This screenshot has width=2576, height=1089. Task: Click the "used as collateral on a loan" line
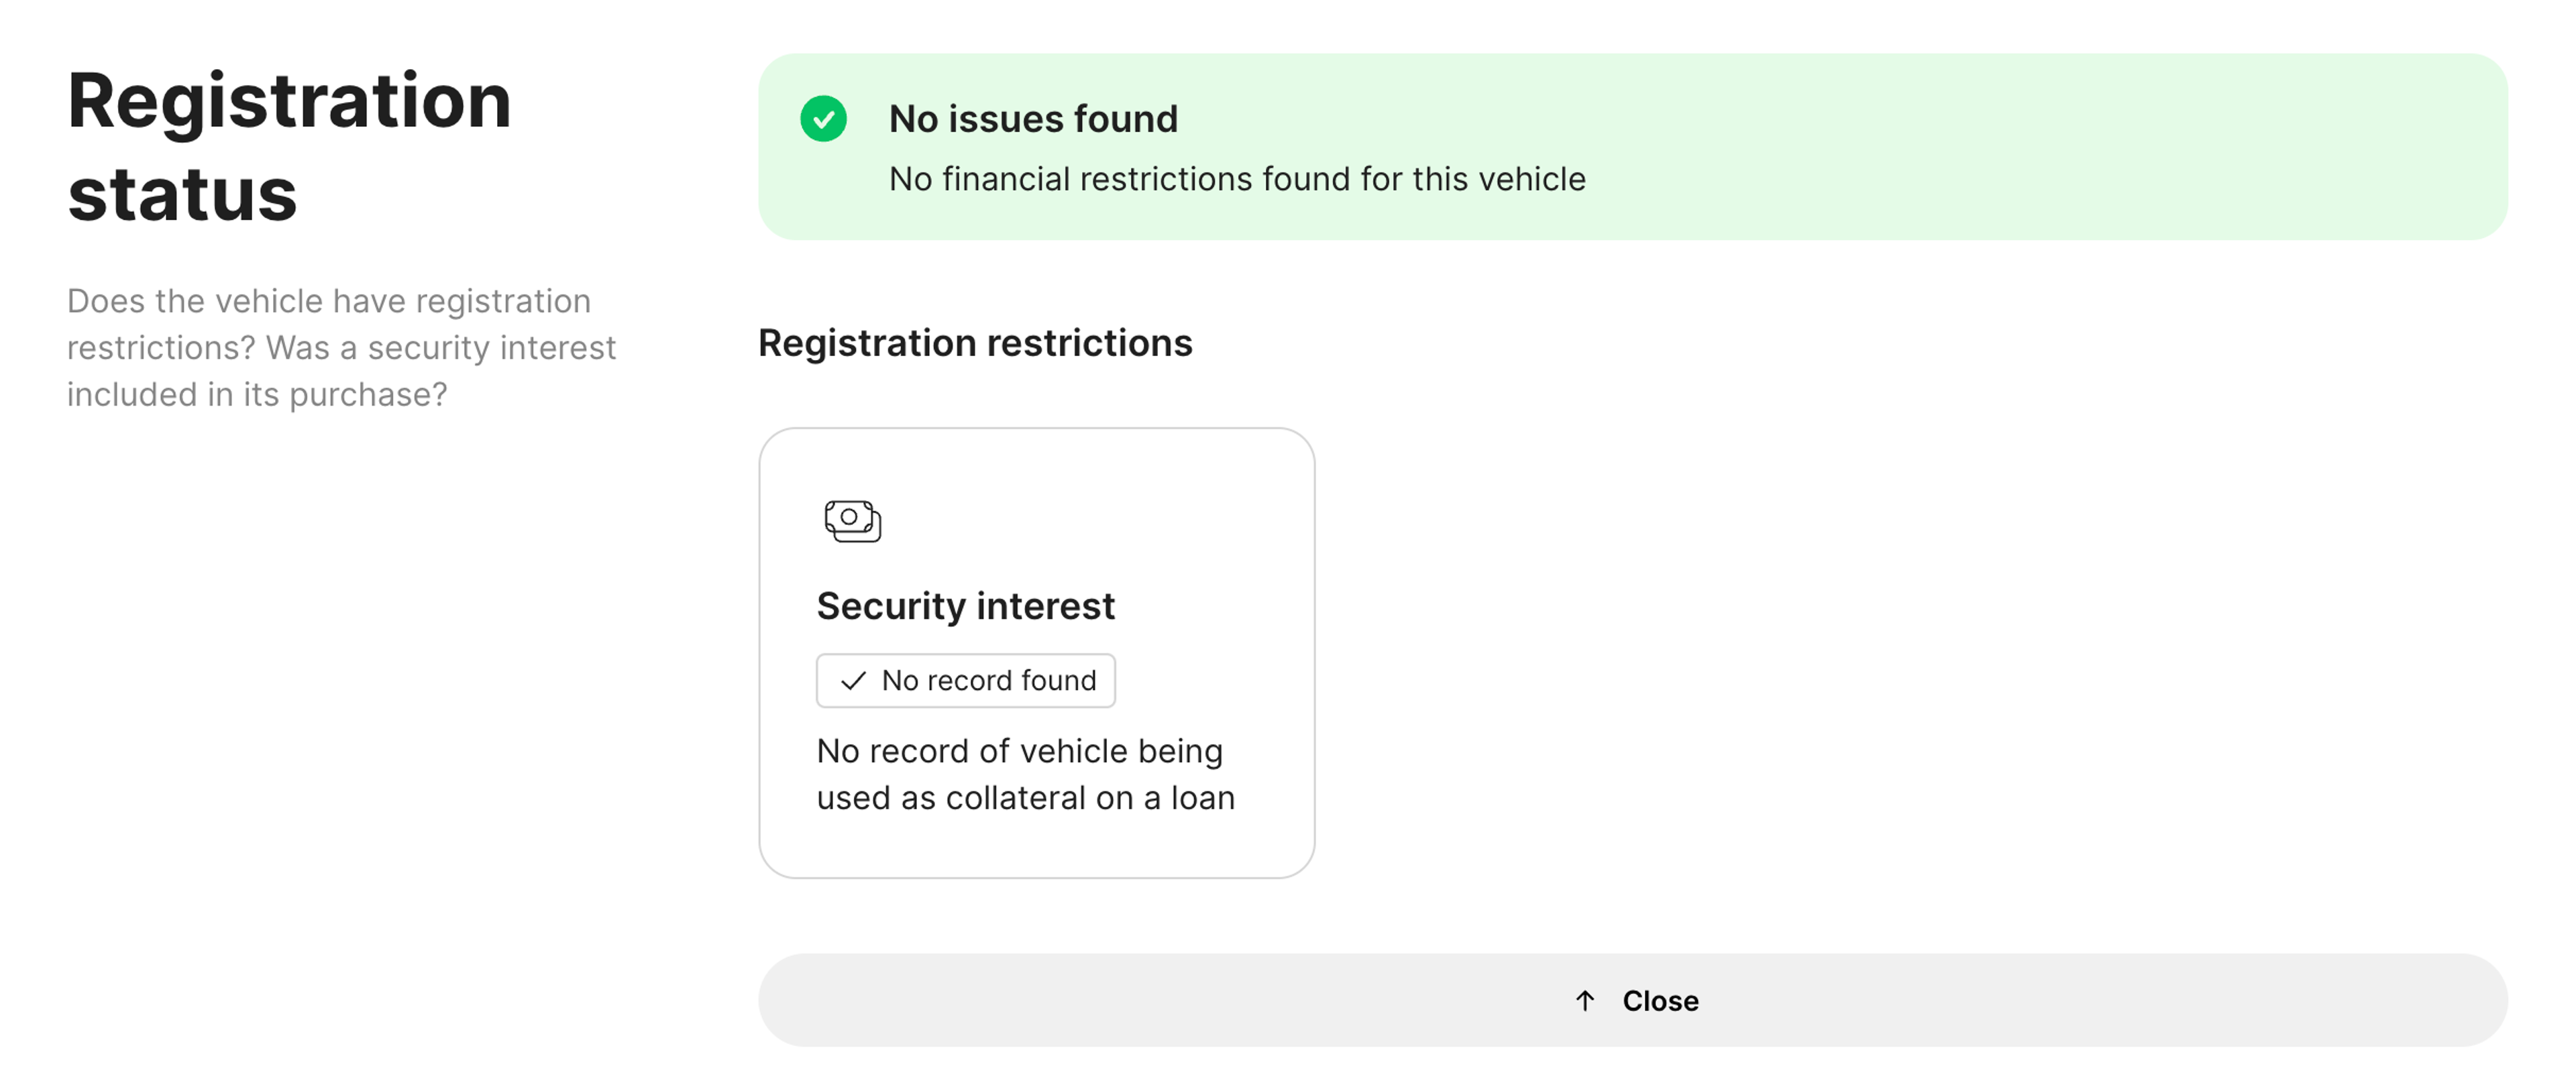click(1025, 798)
